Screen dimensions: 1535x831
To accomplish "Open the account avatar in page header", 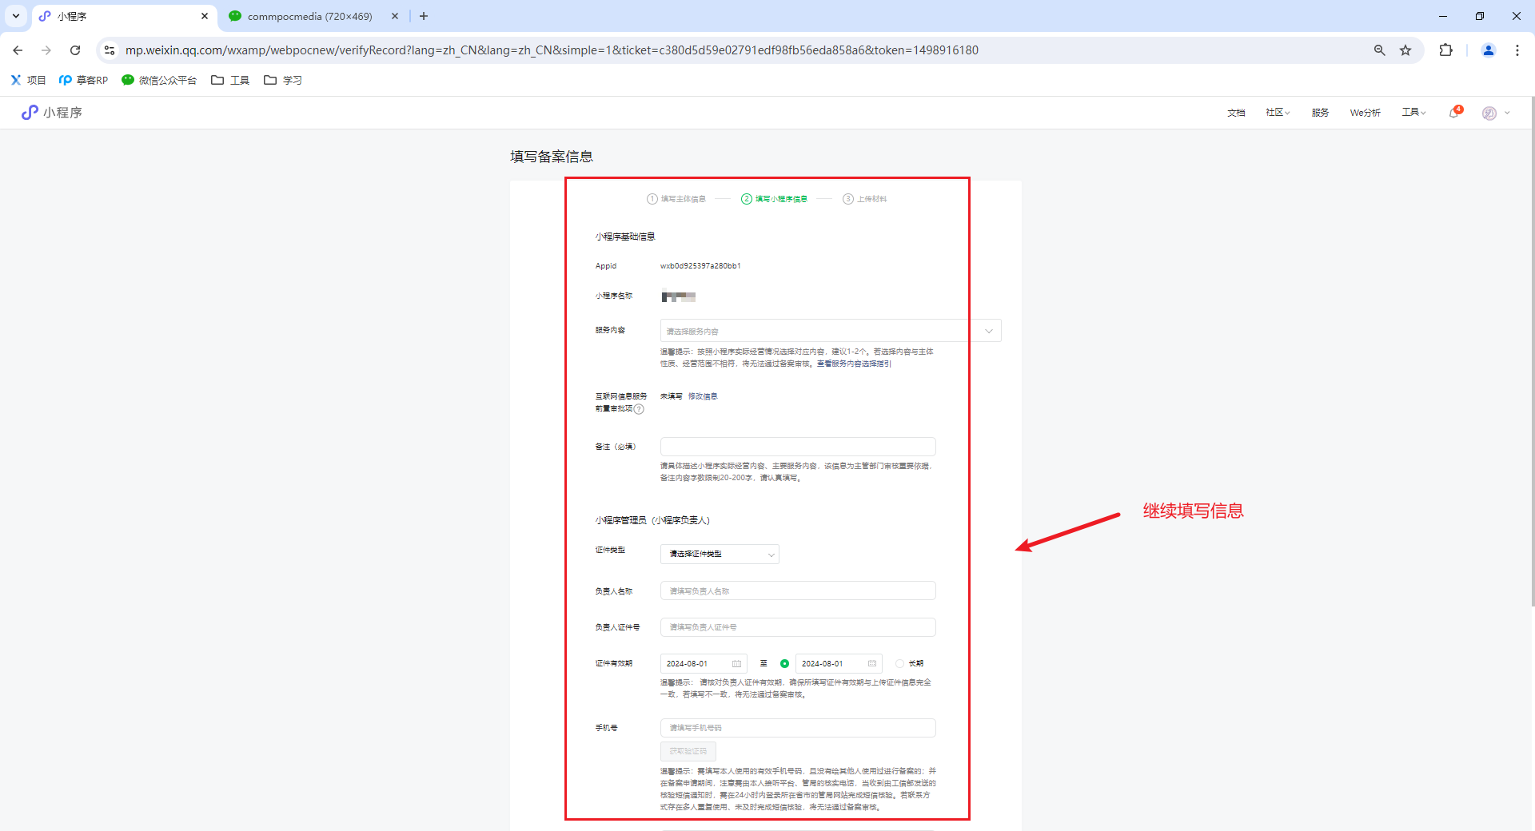I will click(x=1489, y=113).
